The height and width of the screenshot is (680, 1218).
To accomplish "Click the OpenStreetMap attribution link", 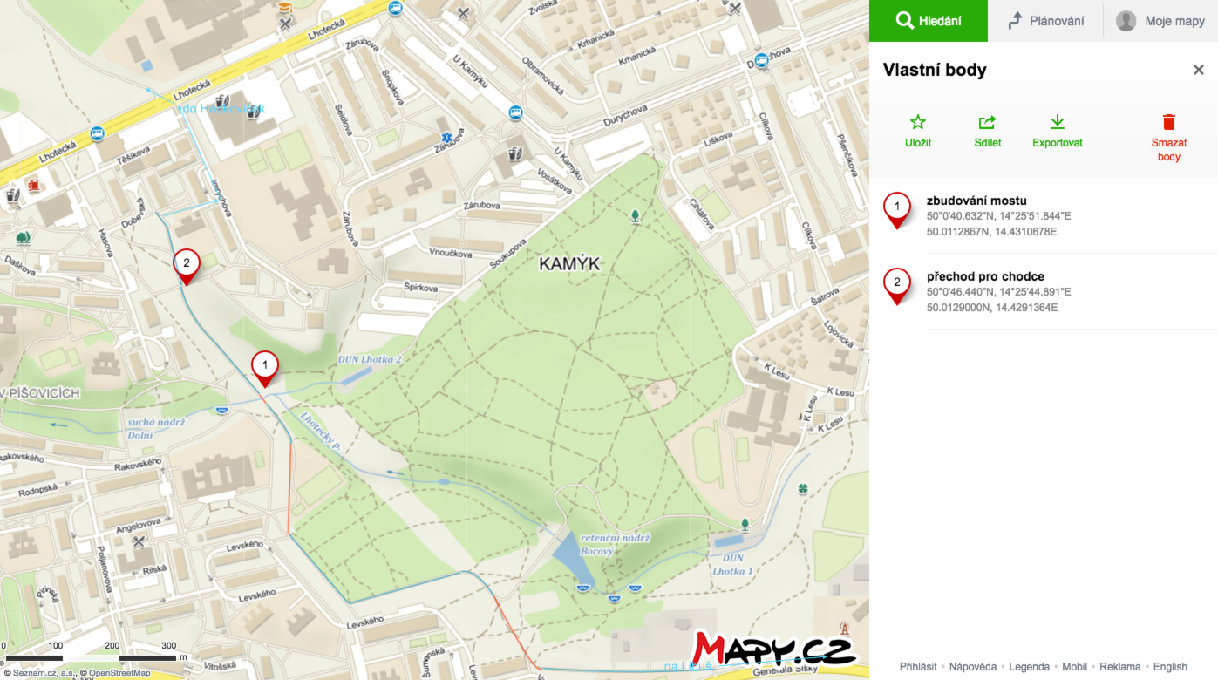I will 118,673.
